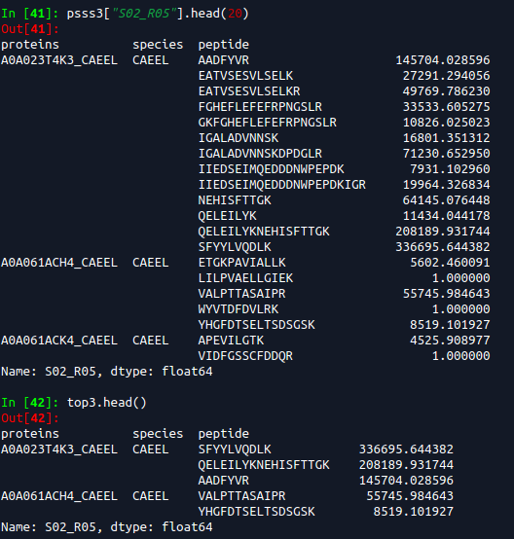The image size is (514, 539).
Task: Select protein A0A061ACH4_CAEEL in Out[41]
Action: [x=59, y=263]
